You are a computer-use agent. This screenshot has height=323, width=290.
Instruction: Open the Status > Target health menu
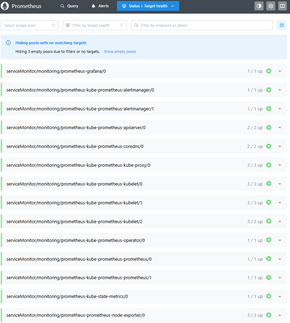(x=148, y=6)
